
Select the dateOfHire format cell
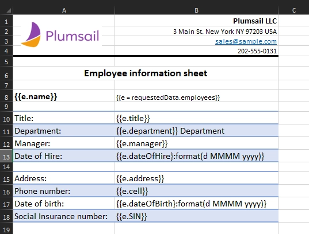point(196,156)
